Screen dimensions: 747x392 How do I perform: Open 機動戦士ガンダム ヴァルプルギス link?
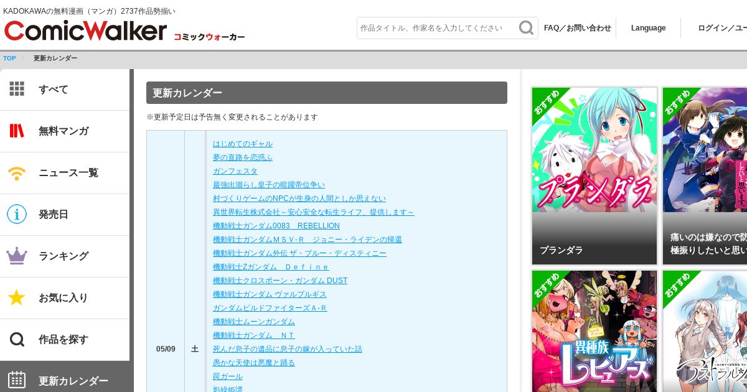point(270,294)
